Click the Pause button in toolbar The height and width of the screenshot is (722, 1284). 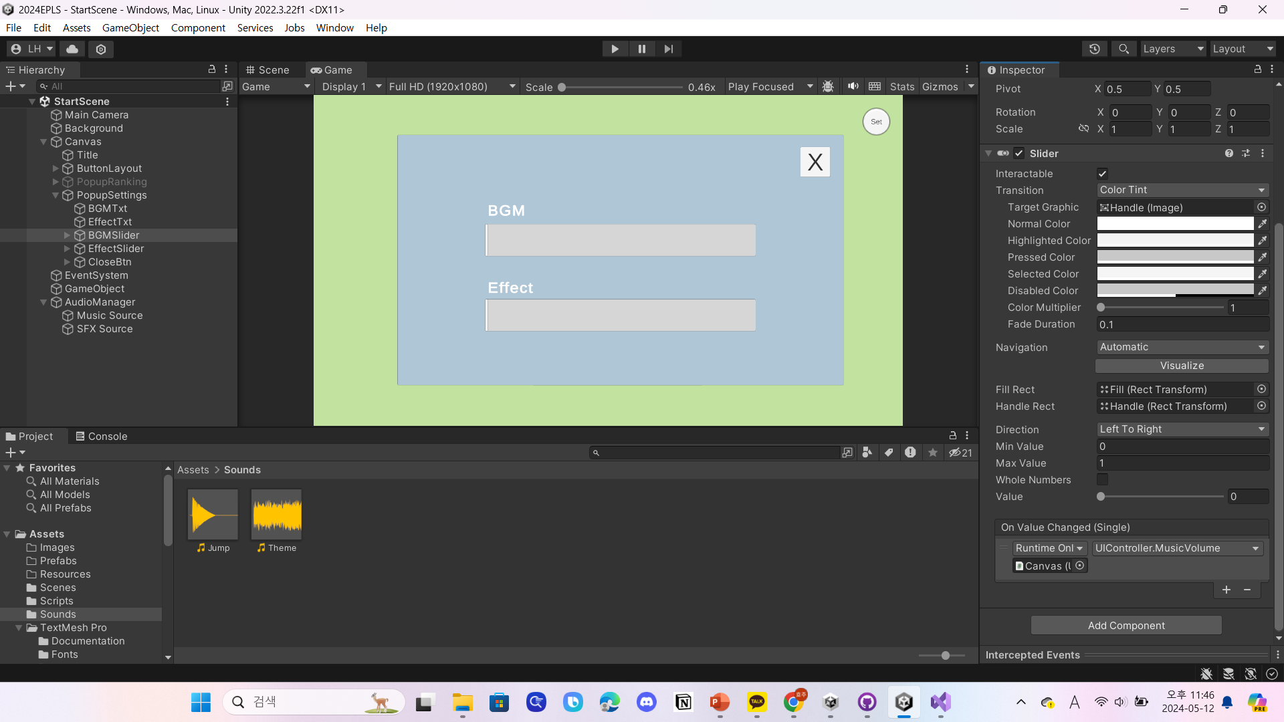(641, 49)
